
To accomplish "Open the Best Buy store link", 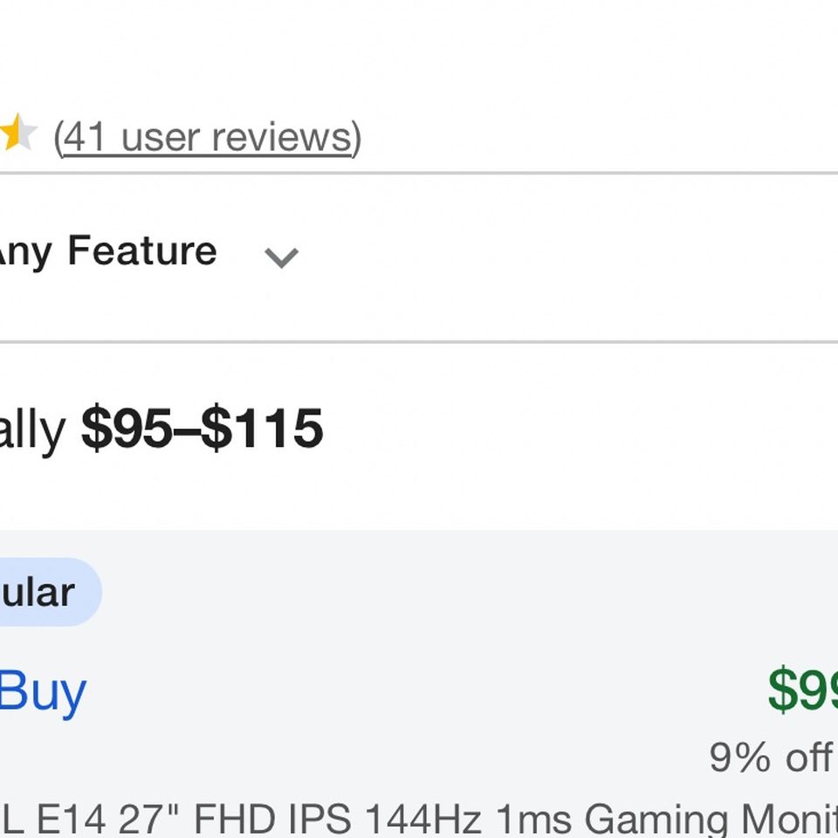I will point(43,692).
